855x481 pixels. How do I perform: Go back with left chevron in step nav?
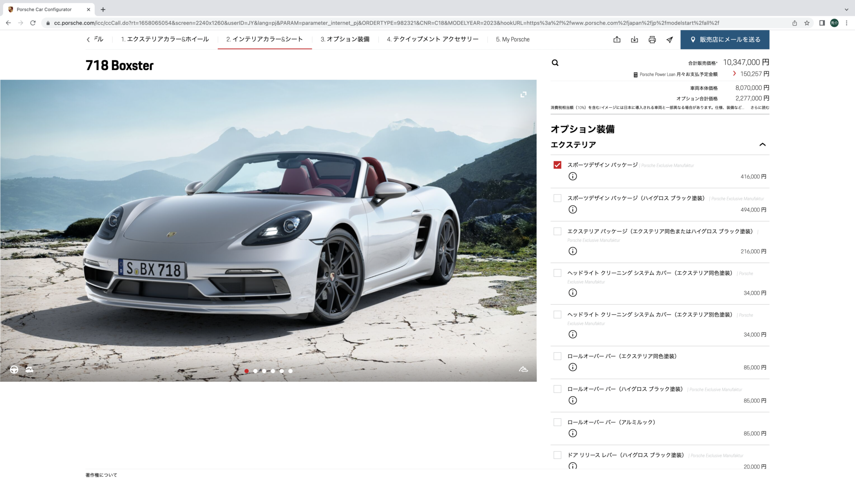click(88, 40)
